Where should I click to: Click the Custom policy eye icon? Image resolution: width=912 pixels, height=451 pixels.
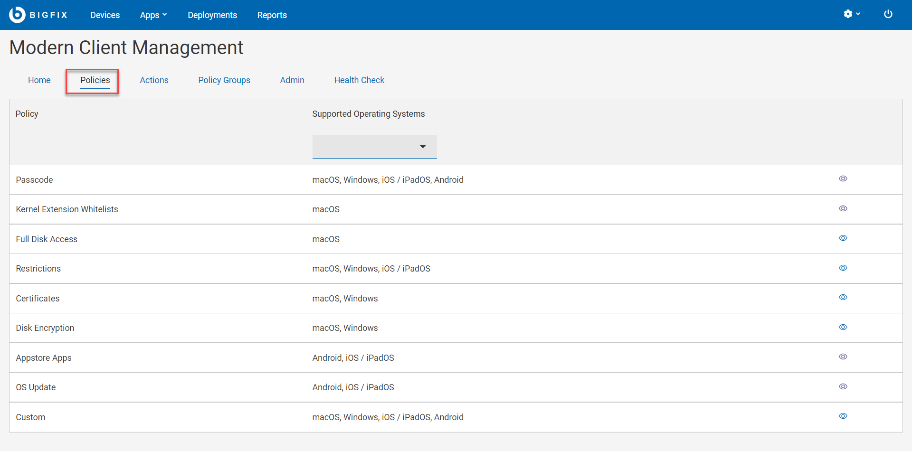point(843,416)
